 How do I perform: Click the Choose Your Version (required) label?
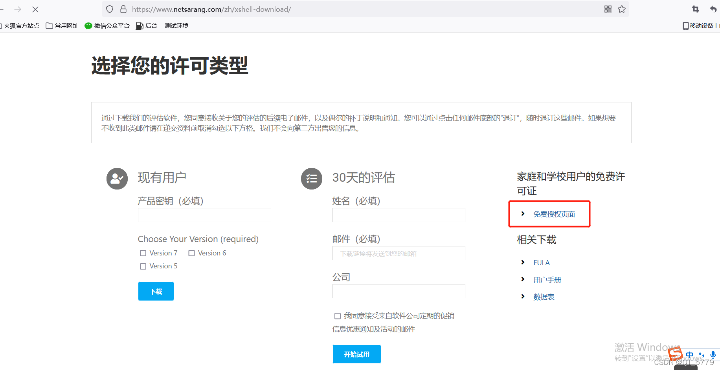(x=198, y=239)
